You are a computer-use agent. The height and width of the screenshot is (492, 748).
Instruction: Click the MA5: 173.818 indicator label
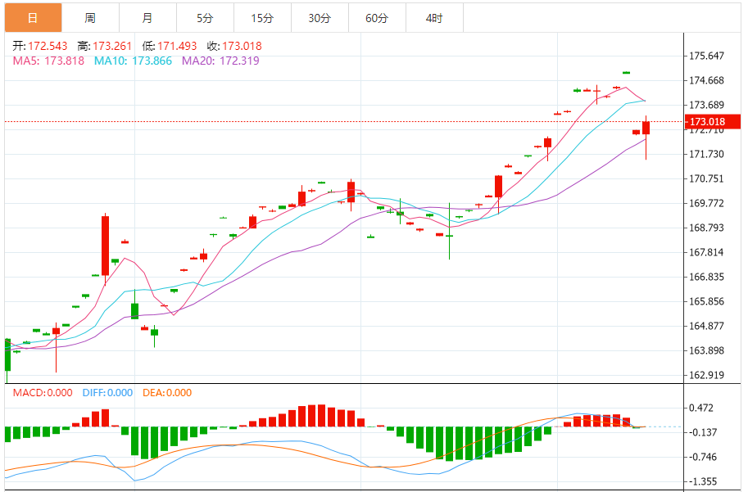point(48,61)
